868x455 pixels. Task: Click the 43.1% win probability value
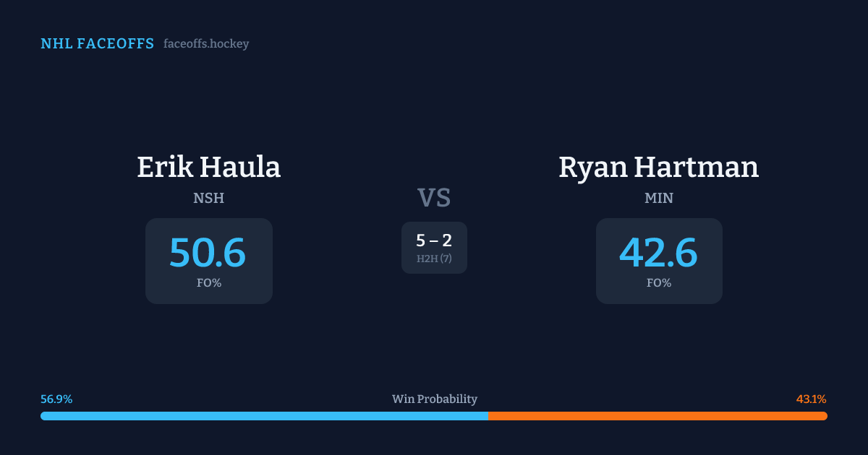point(811,399)
